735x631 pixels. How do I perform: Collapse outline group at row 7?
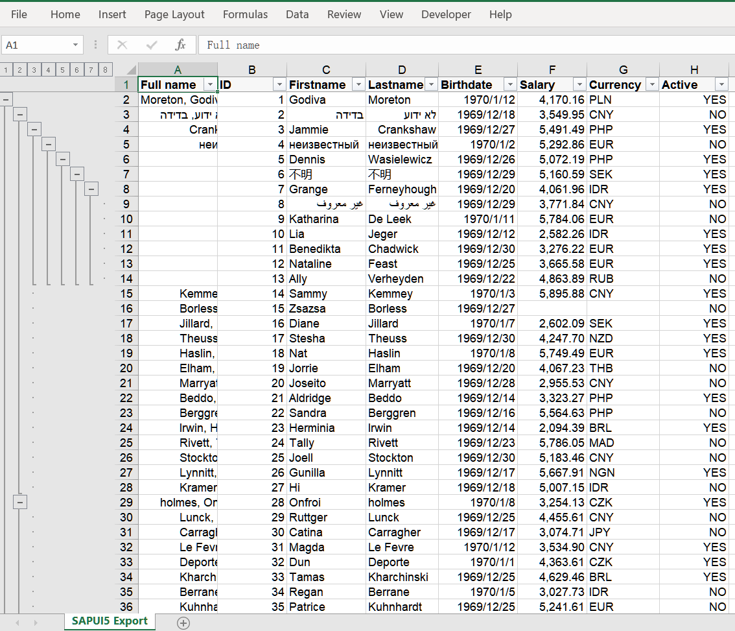(x=77, y=174)
